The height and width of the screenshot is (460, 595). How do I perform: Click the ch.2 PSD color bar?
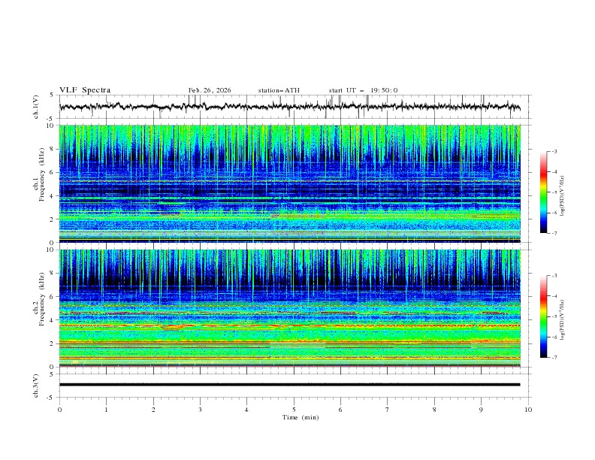point(544,316)
